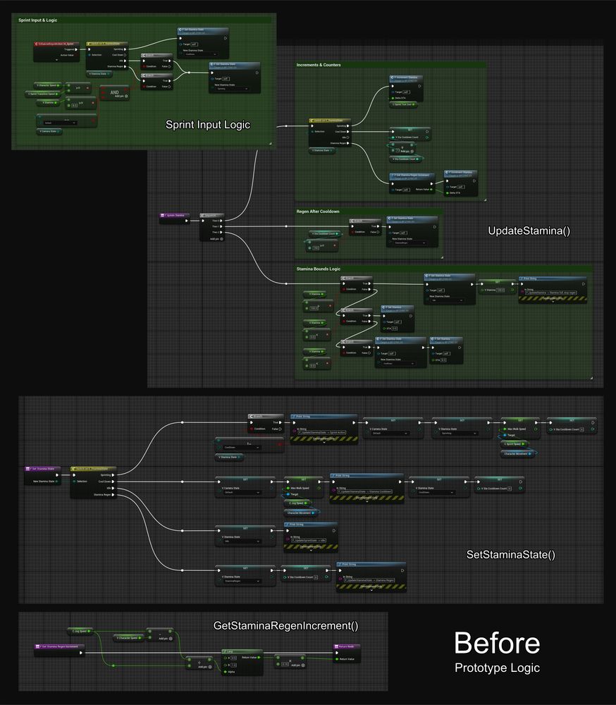Open New Stamina State dropdown in Regen After Cooldown
Screen dimensions: 616x705
pyautogui.click(x=409, y=243)
